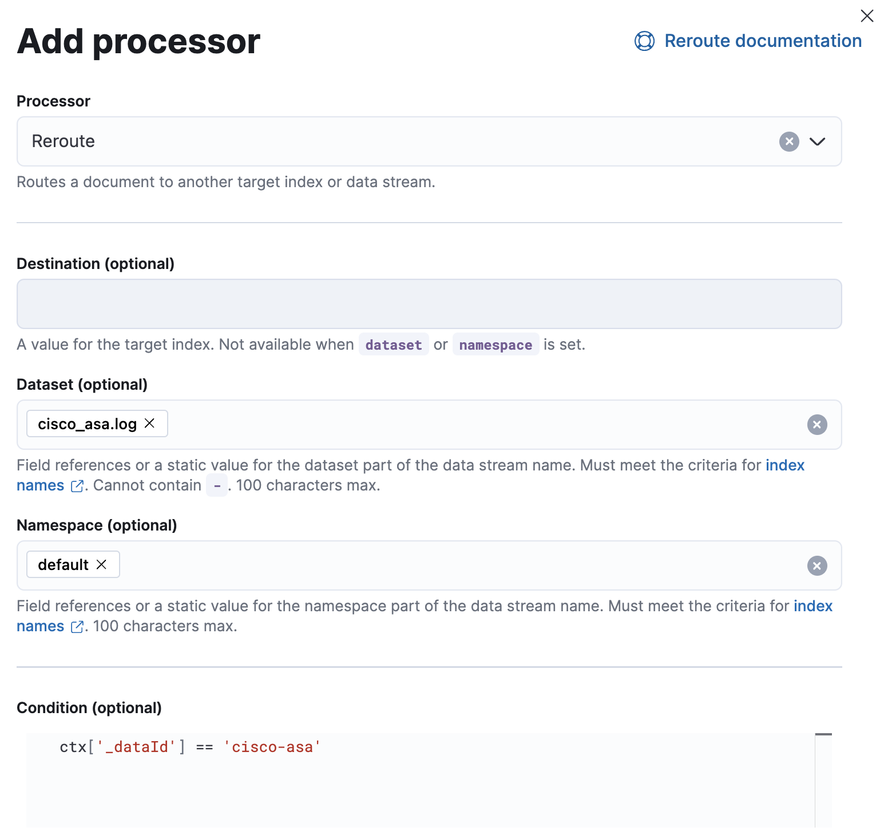Select the cisco_asa.log dataset pill label
This screenshot has height=831, width=880.
coord(87,424)
